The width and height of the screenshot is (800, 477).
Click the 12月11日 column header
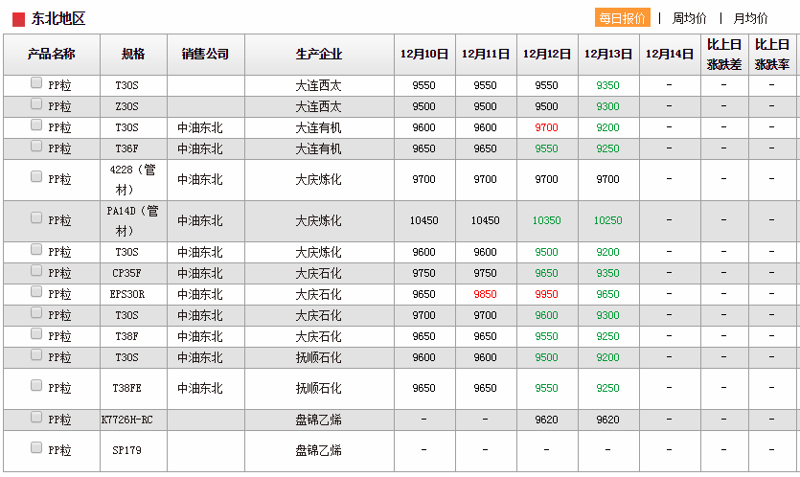pyautogui.click(x=486, y=54)
